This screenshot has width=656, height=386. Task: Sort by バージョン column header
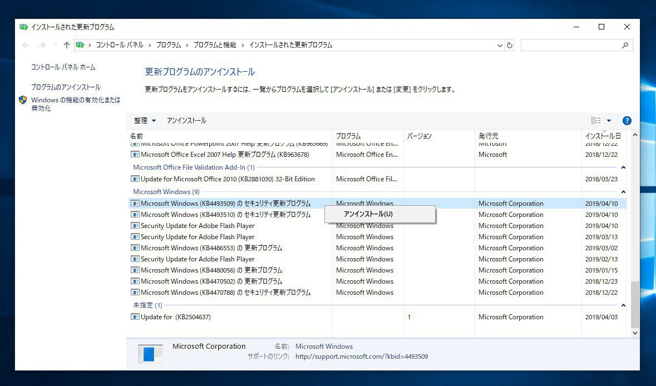pyautogui.click(x=419, y=136)
